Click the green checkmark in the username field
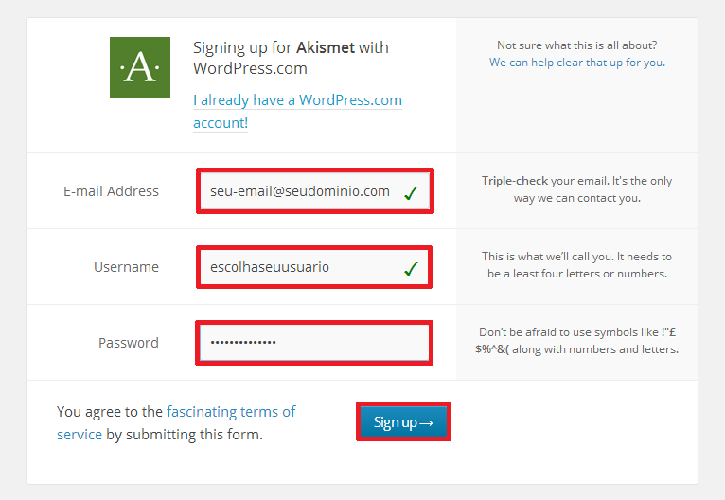The height and width of the screenshot is (500, 725). [411, 268]
